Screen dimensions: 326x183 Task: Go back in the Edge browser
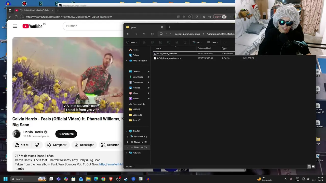[x=10, y=17]
